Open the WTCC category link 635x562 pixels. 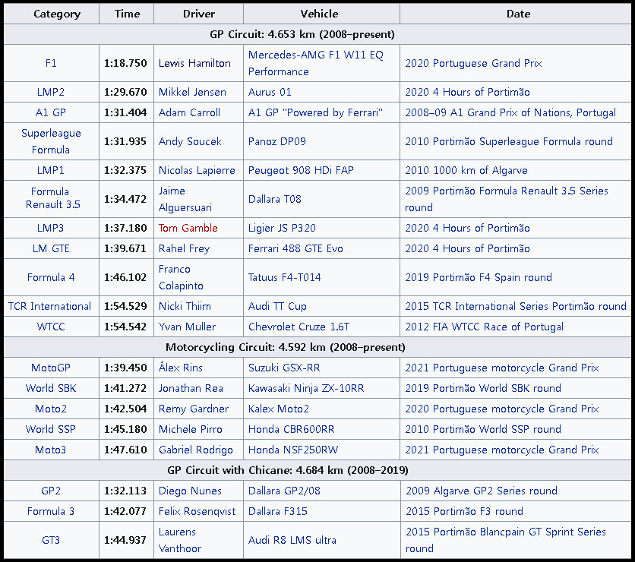tap(51, 327)
